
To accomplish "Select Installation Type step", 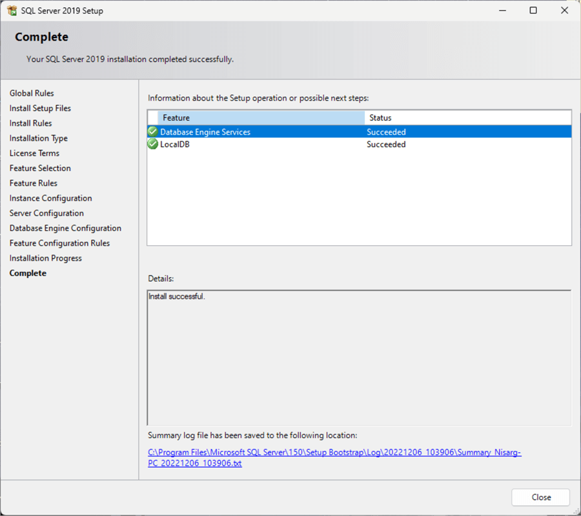I will coord(39,138).
